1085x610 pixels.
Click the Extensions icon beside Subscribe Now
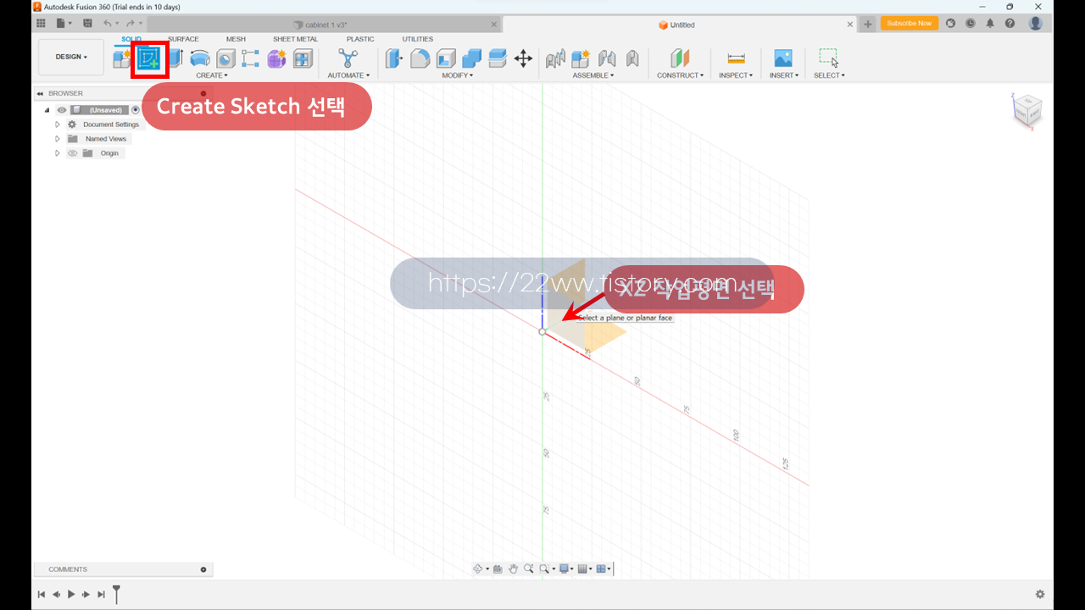tap(951, 24)
